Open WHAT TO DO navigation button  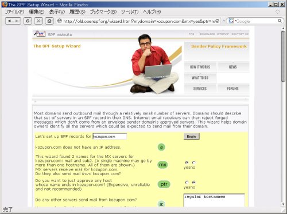click(200, 78)
